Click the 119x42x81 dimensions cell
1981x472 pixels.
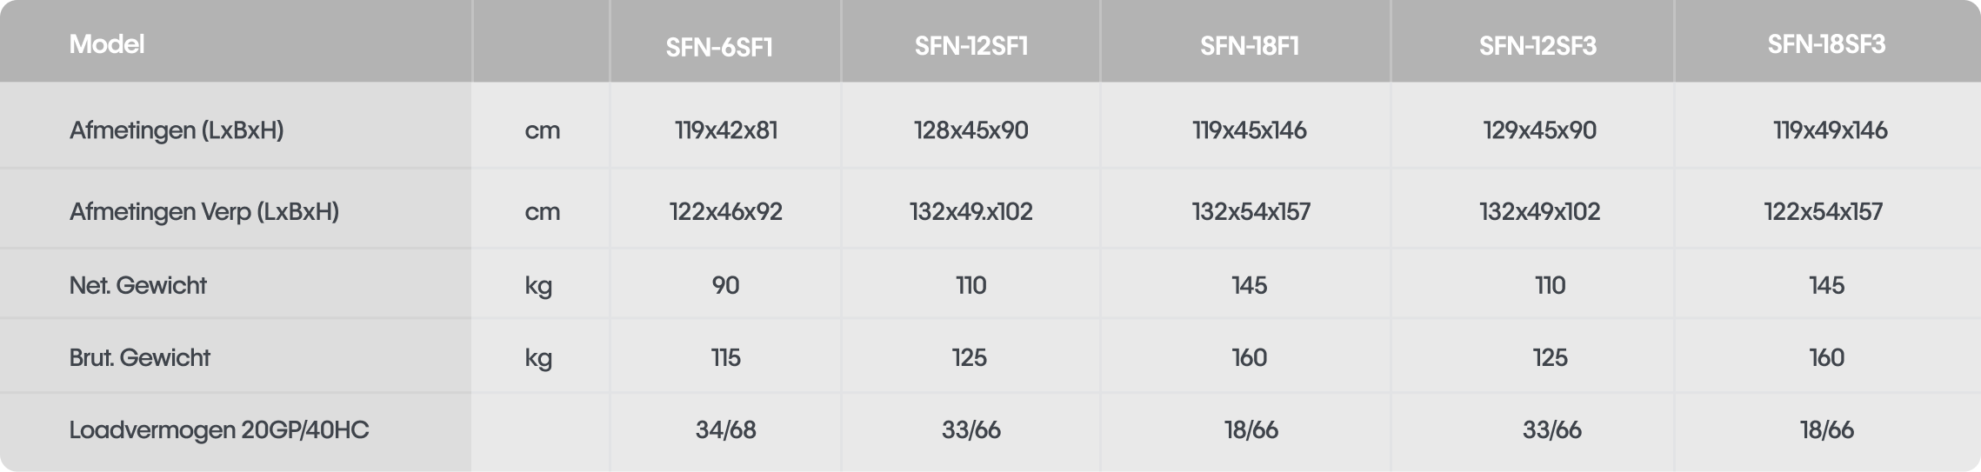point(726,130)
